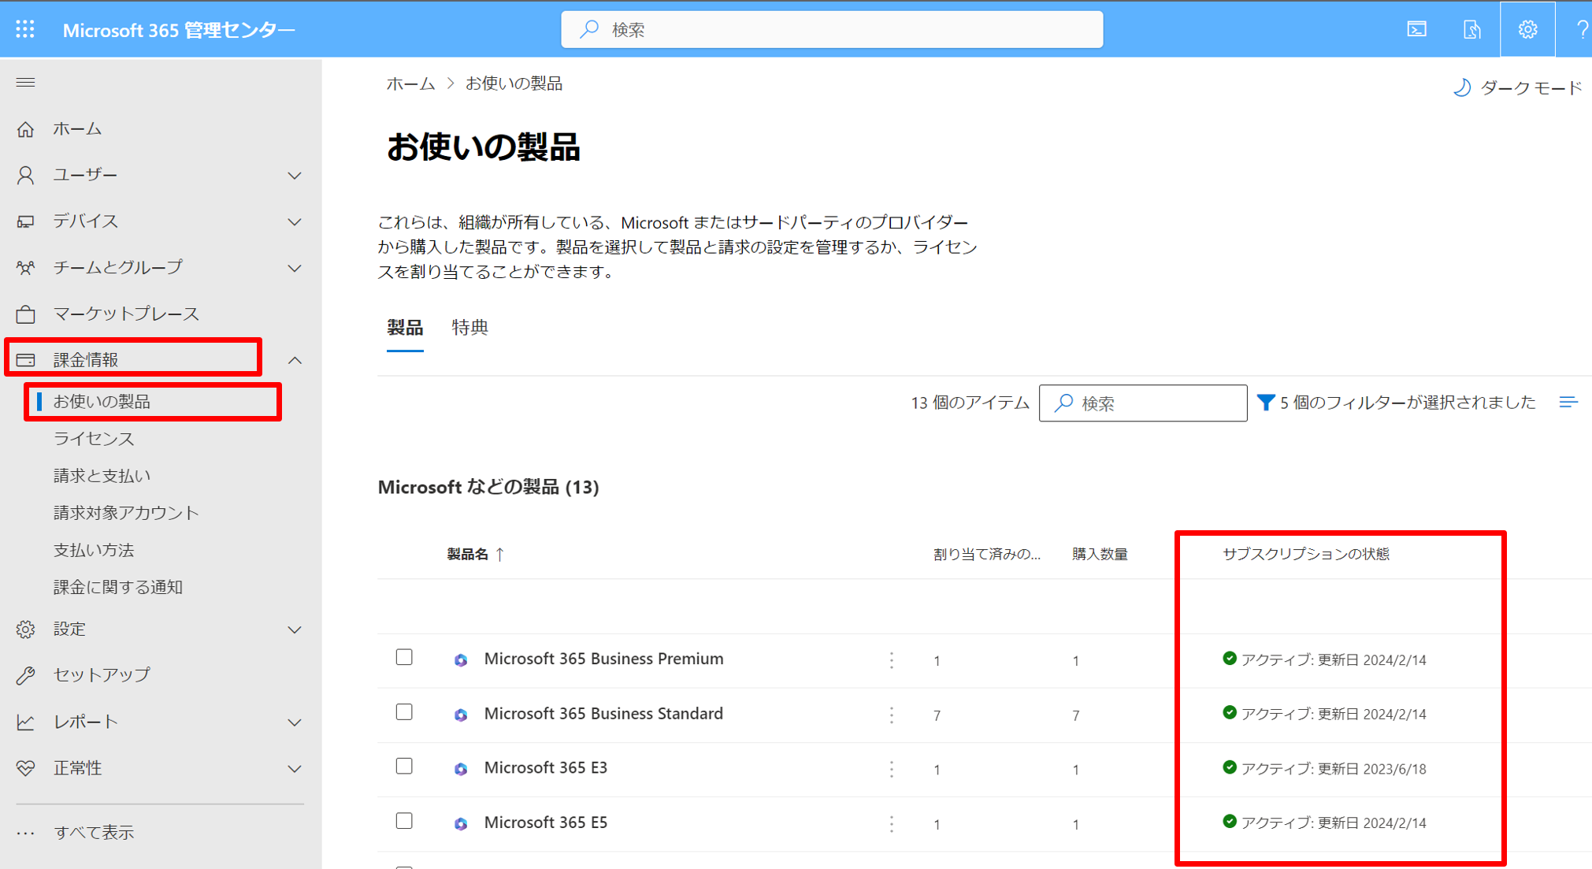Open more actions for Microsoft 365 E3
Screen dimensions: 1592x869
click(x=891, y=769)
